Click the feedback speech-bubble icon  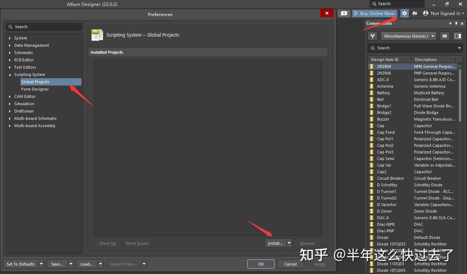click(344, 13)
